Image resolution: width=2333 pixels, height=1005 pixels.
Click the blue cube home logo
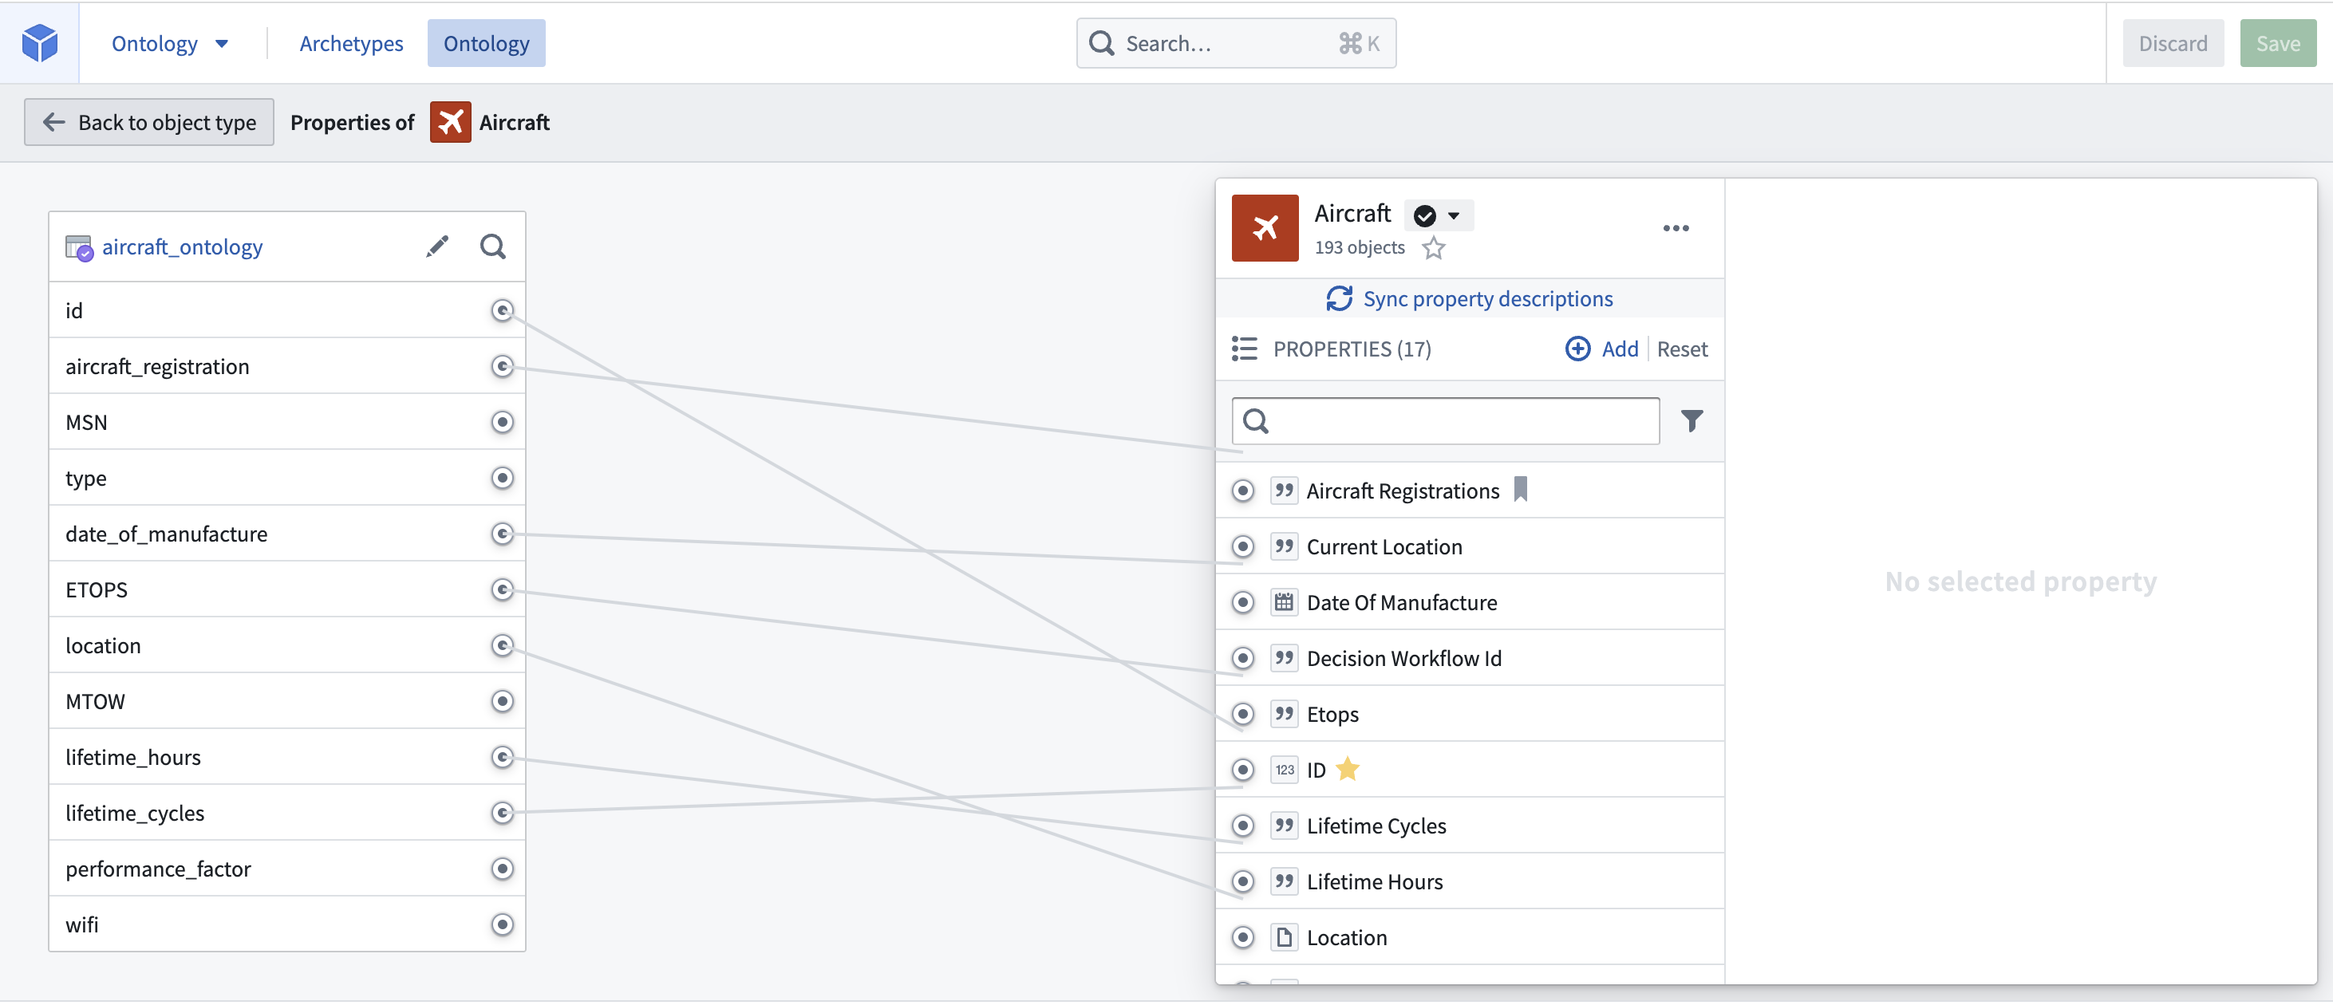pyautogui.click(x=40, y=42)
